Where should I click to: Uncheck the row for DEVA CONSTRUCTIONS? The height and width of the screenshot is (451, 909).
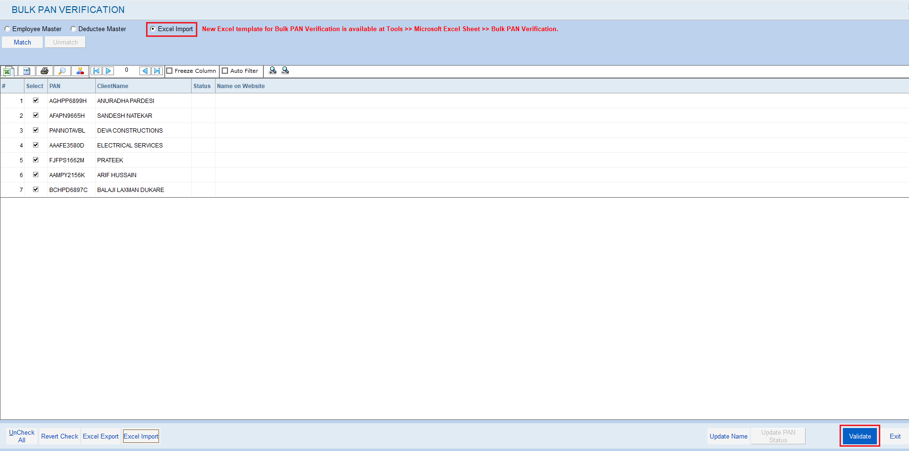35,130
